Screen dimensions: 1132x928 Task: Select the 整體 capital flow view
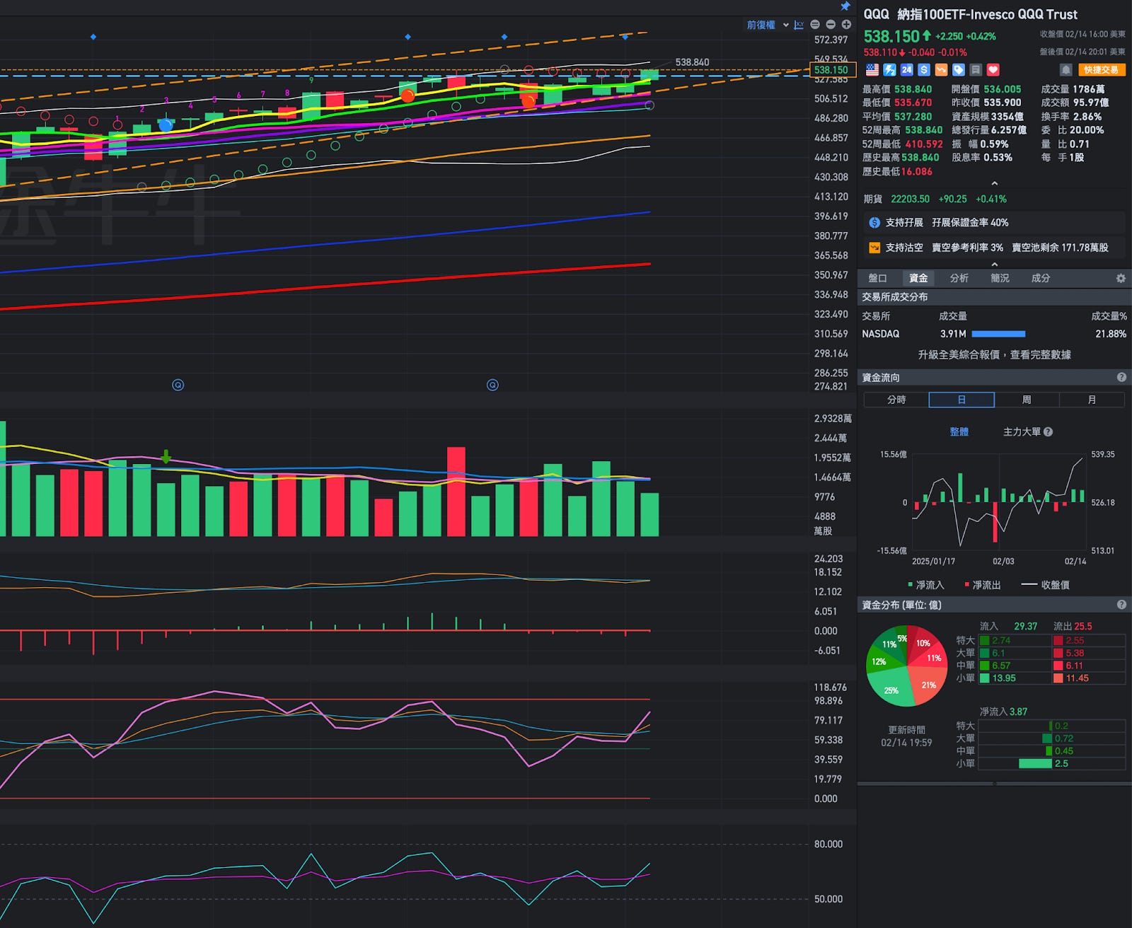tap(959, 431)
